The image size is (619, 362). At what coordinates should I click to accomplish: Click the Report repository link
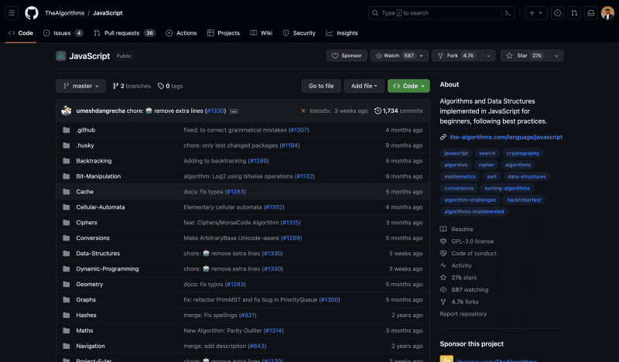[x=463, y=314]
